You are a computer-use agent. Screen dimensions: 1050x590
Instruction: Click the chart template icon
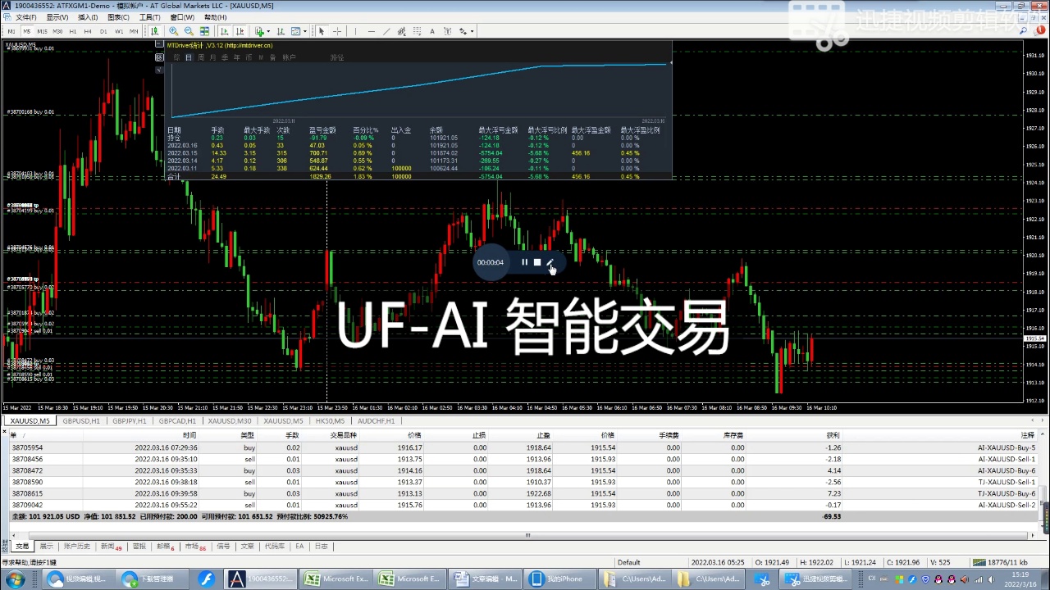(296, 31)
